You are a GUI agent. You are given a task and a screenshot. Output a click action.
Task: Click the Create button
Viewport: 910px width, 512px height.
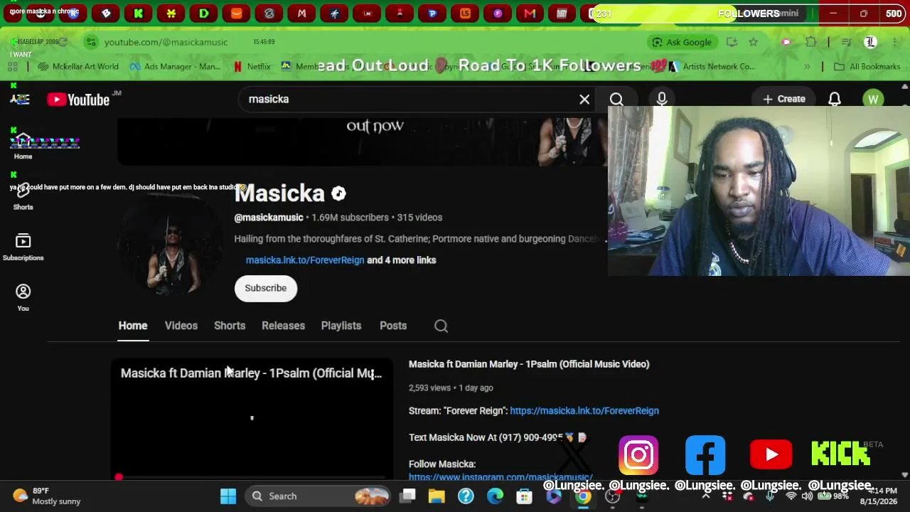[784, 100]
